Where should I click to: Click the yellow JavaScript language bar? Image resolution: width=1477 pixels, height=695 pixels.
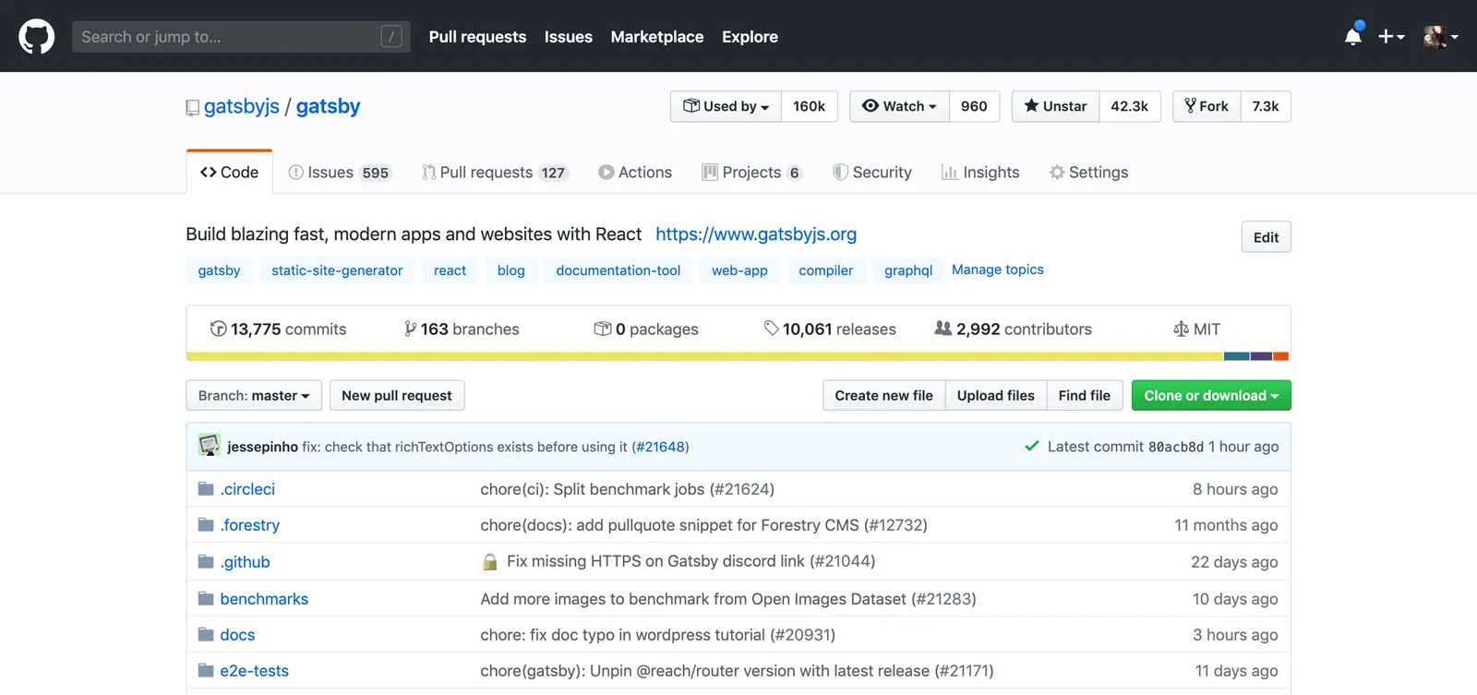pos(704,356)
